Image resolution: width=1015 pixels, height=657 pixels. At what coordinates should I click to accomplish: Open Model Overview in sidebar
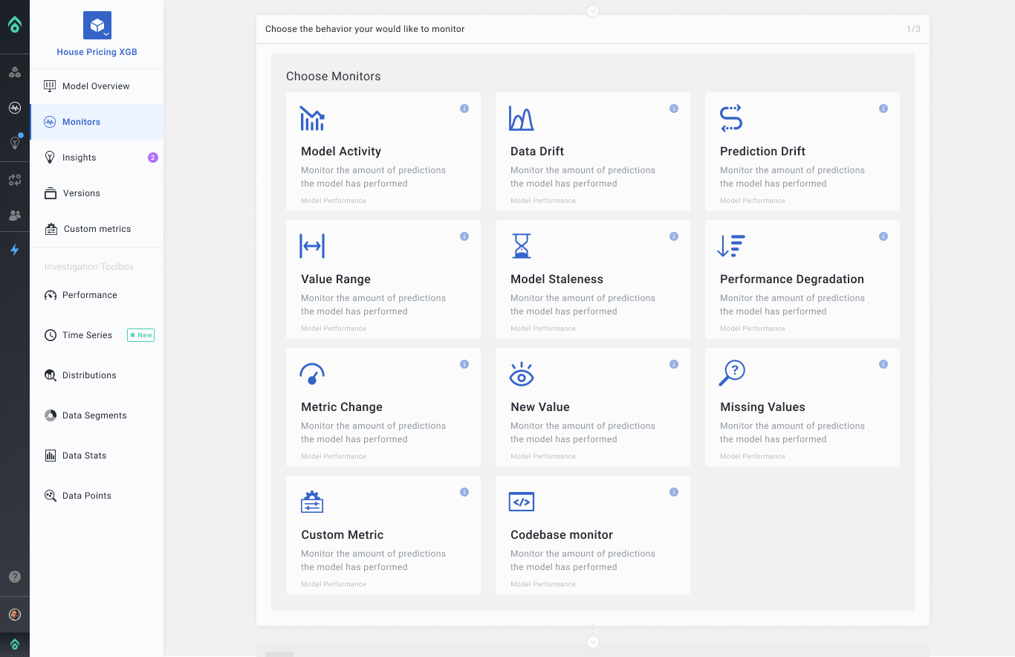96,86
